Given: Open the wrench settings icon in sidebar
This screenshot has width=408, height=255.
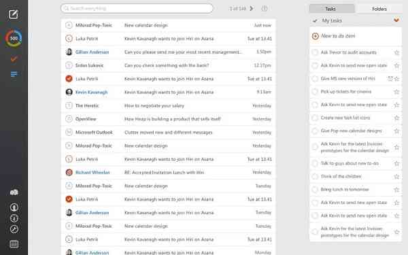Looking at the screenshot, I should click(x=14, y=229).
